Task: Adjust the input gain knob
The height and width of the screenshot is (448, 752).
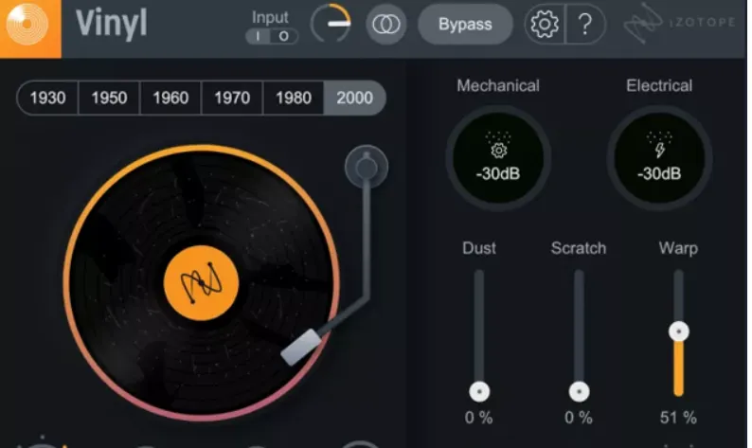Action: 331,24
